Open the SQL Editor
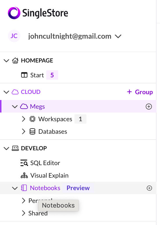The width and height of the screenshot is (160, 225). coord(40,163)
